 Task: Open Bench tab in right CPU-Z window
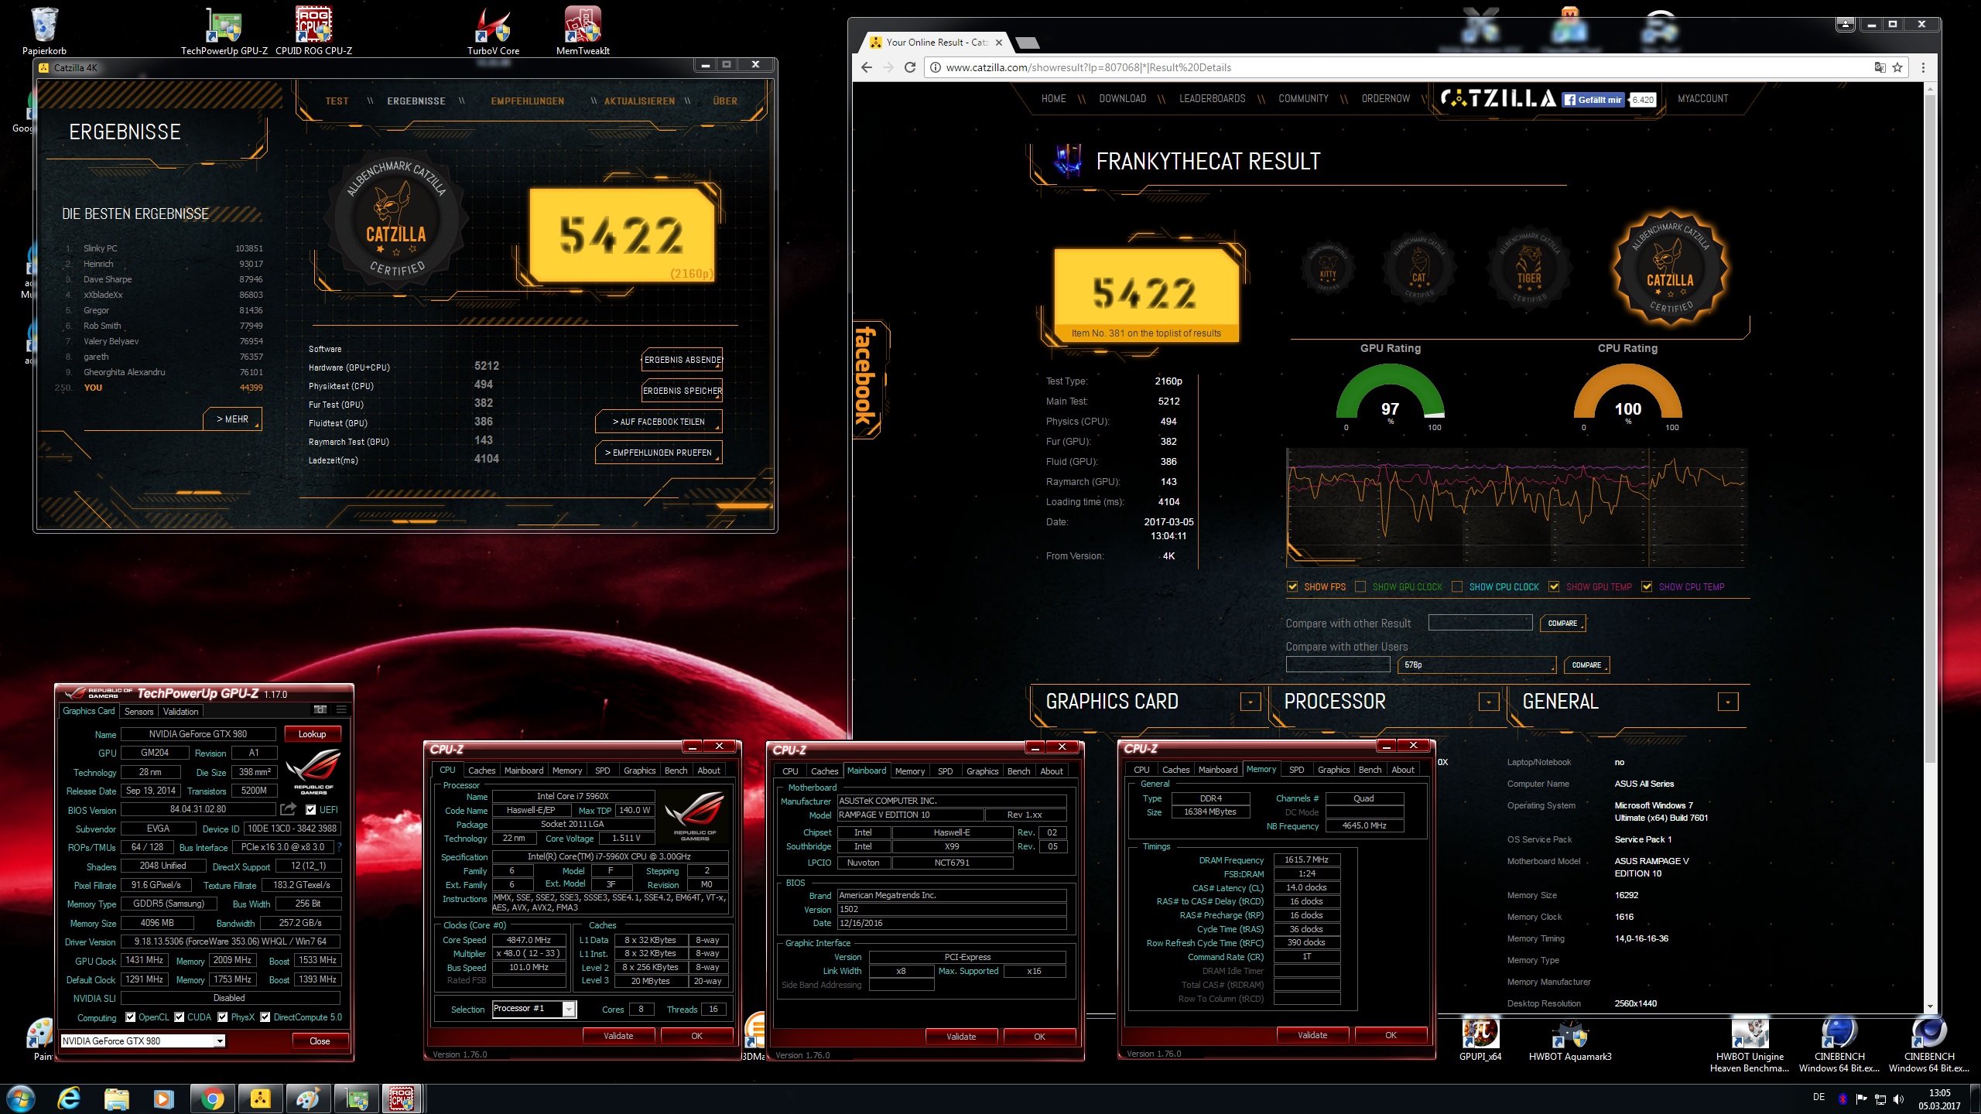pyautogui.click(x=1370, y=770)
